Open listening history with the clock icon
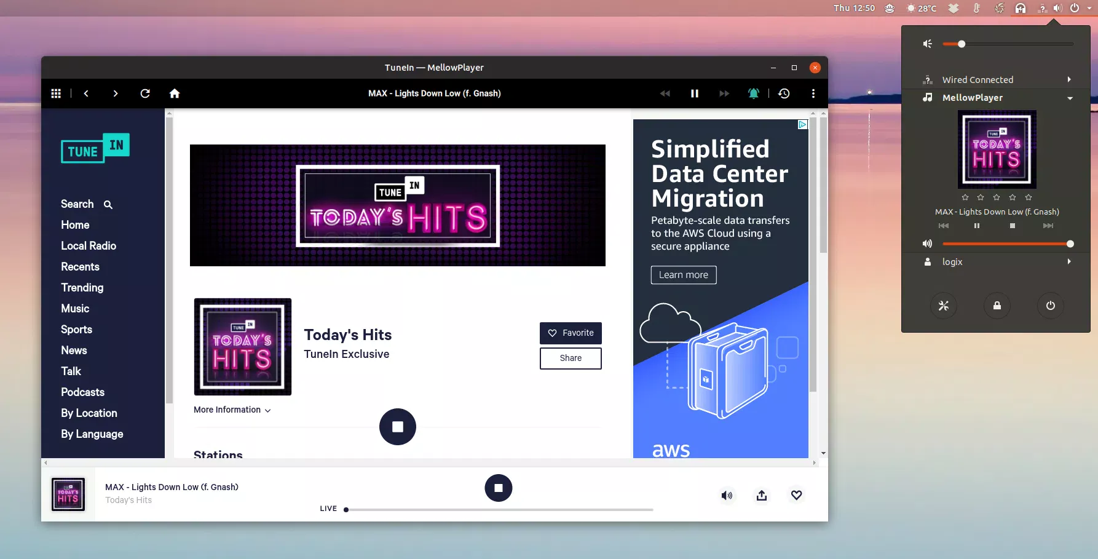Screen dimensions: 1098x559 coord(784,93)
